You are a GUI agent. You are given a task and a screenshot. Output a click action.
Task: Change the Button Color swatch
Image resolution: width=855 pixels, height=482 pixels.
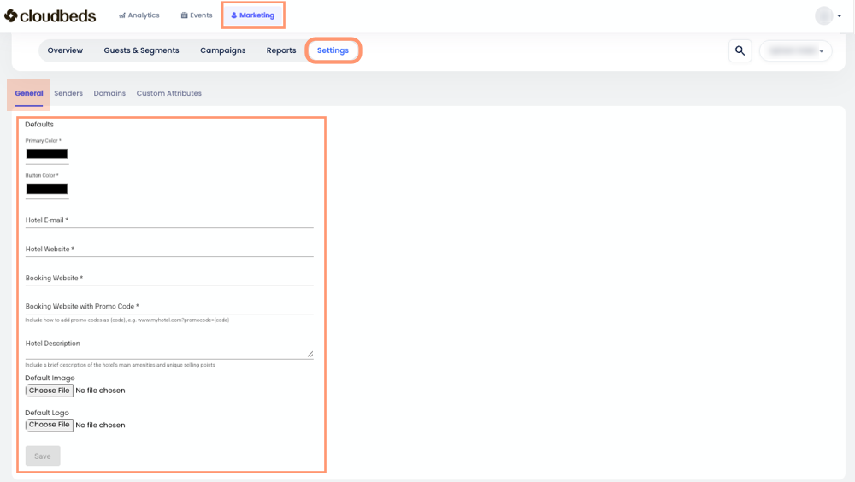[x=47, y=189]
